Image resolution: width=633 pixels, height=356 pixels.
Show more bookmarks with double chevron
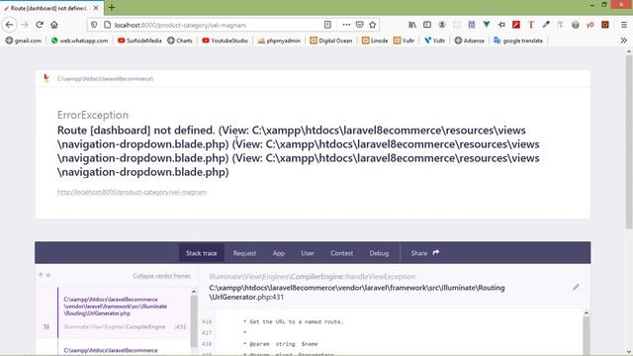pos(624,41)
